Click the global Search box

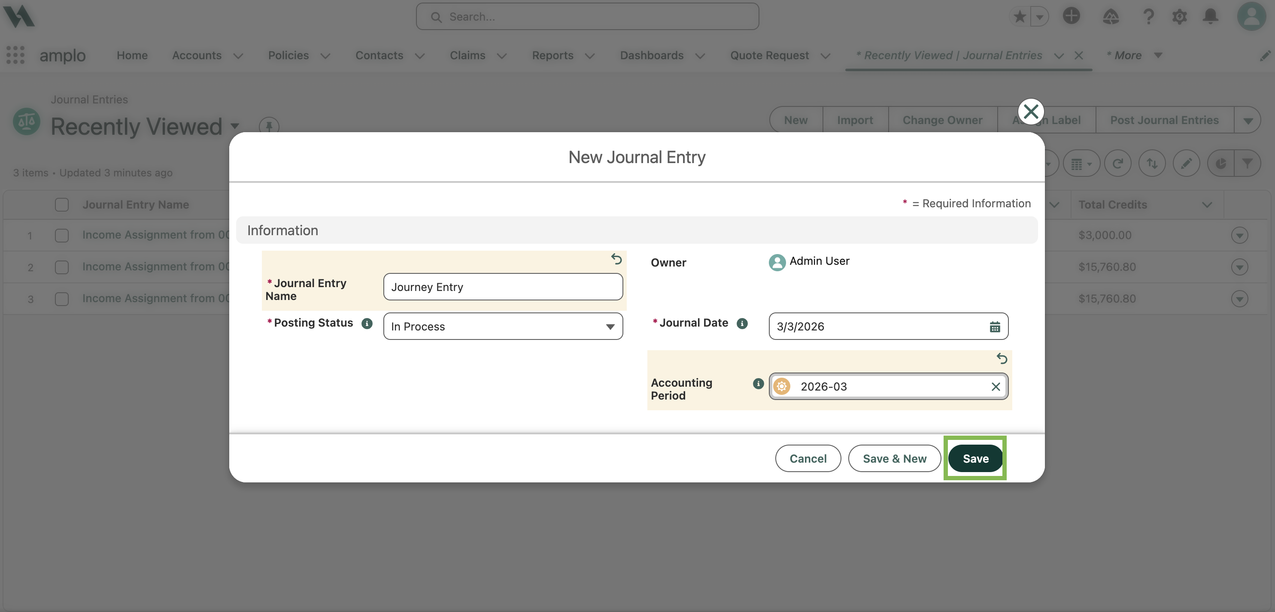[x=587, y=17]
